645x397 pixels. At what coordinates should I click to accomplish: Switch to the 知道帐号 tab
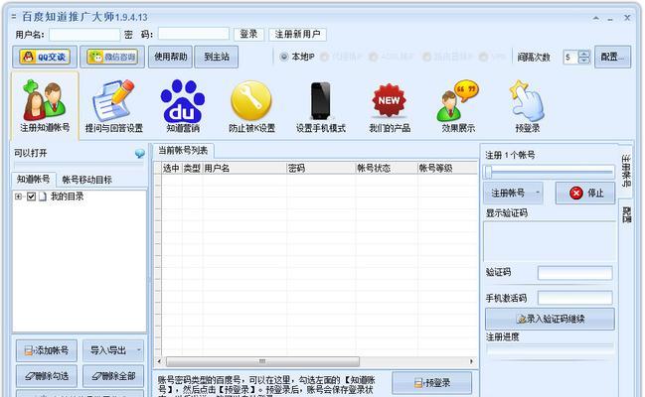pos(34,180)
